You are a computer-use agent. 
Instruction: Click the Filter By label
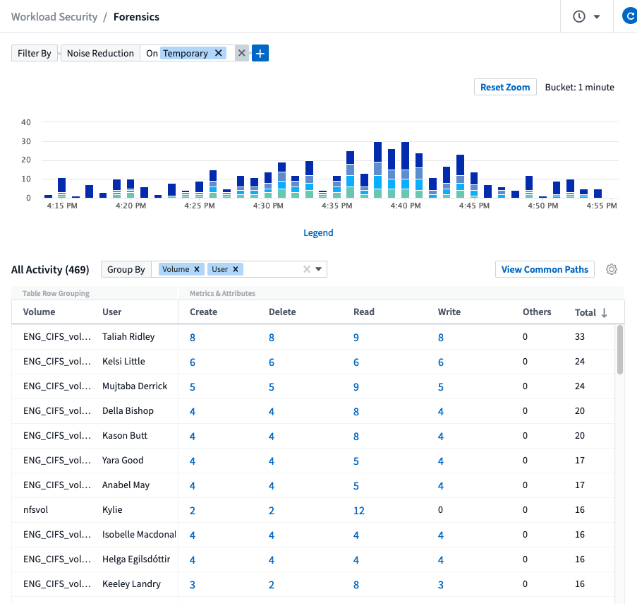[x=35, y=53]
